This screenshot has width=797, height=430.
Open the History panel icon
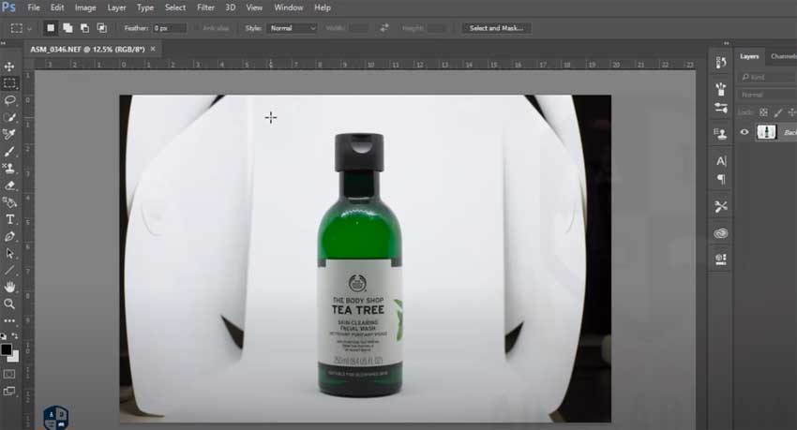tap(721, 63)
